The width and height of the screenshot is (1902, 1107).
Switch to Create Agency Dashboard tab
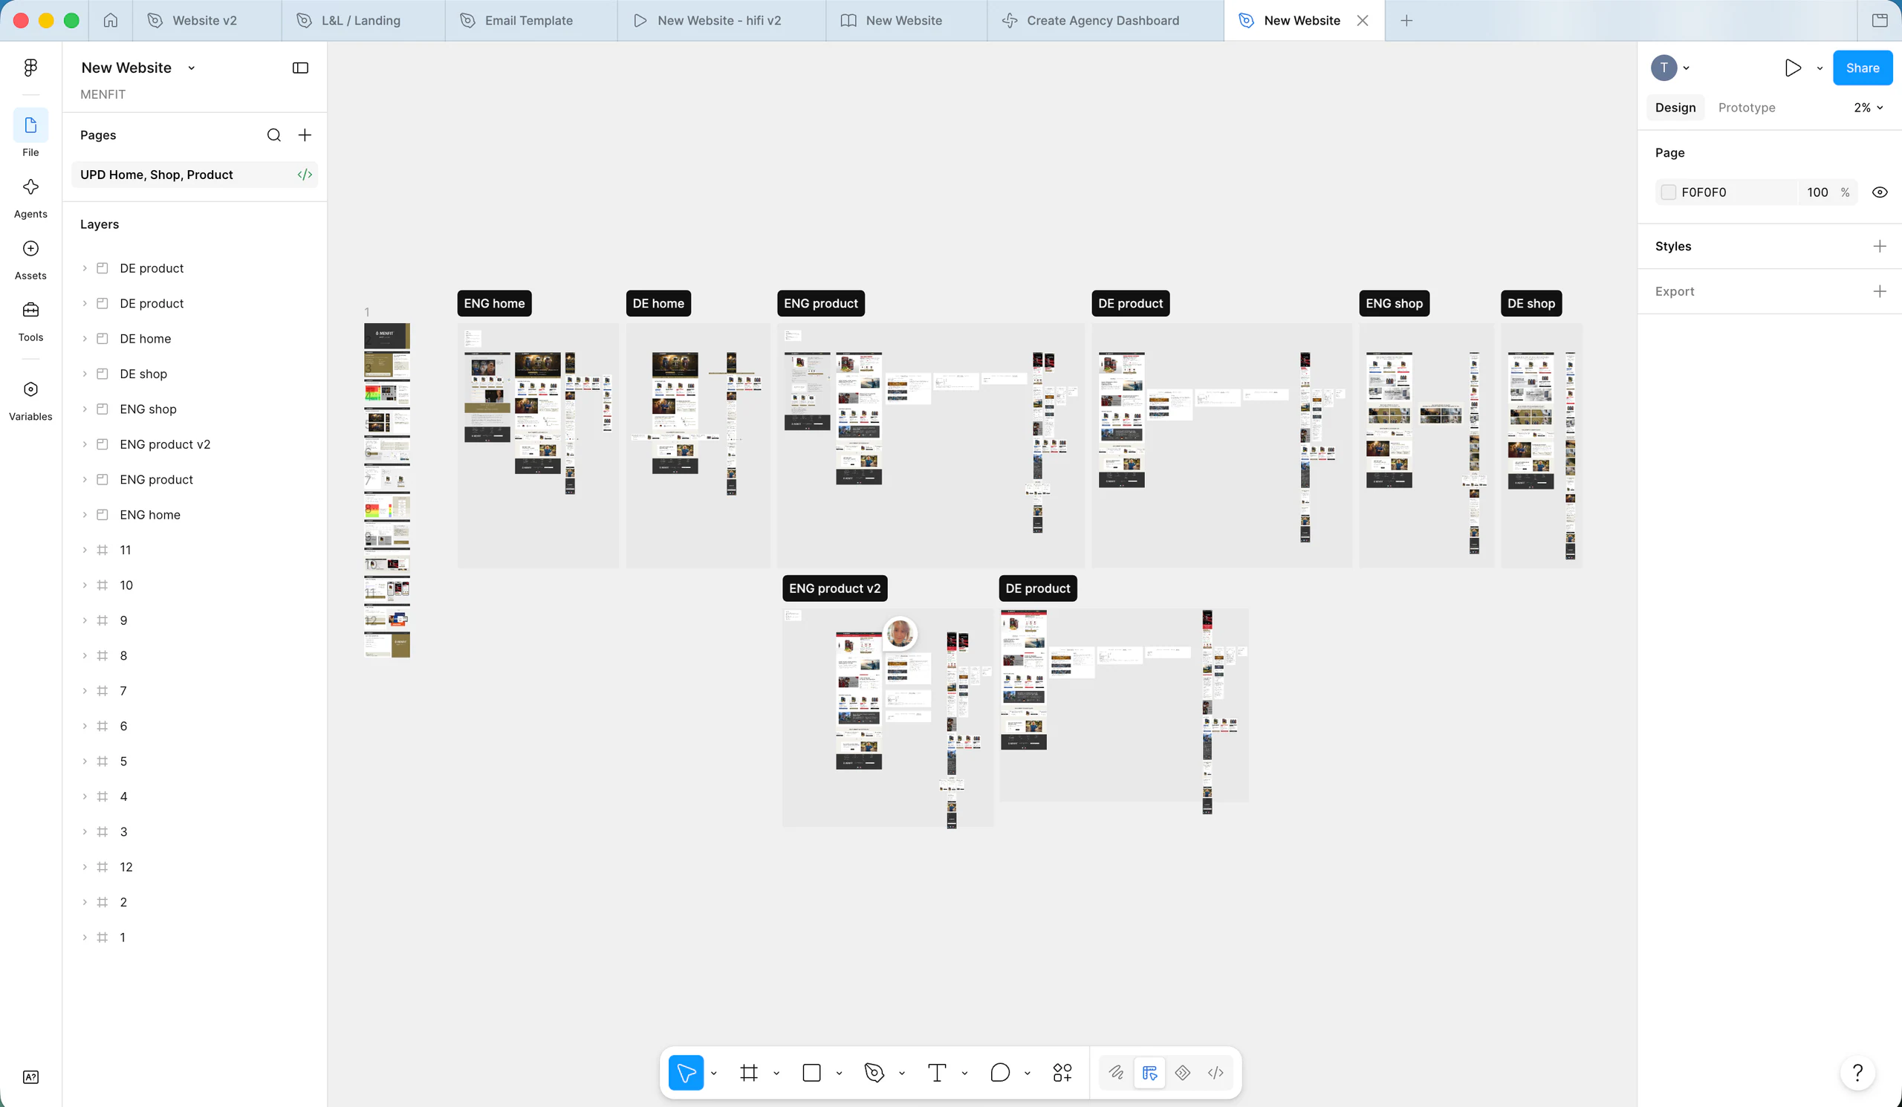[x=1103, y=20]
